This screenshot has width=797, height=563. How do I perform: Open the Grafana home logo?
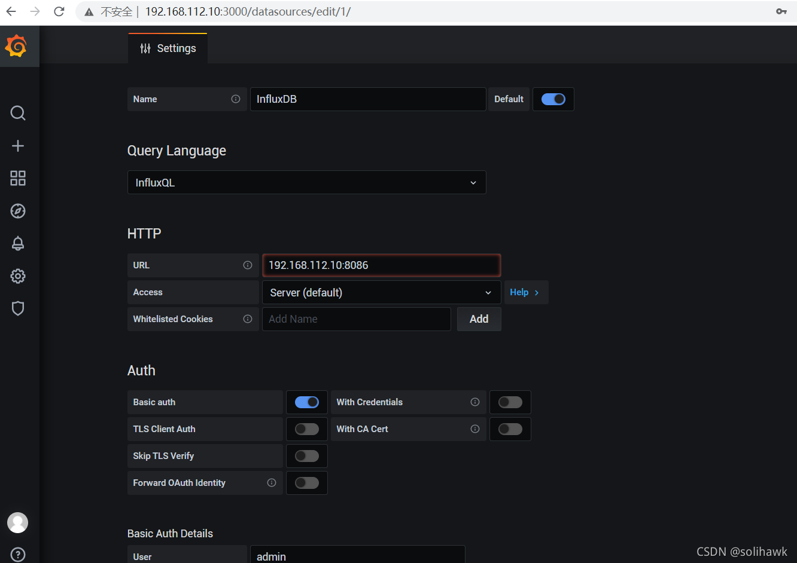coord(16,46)
